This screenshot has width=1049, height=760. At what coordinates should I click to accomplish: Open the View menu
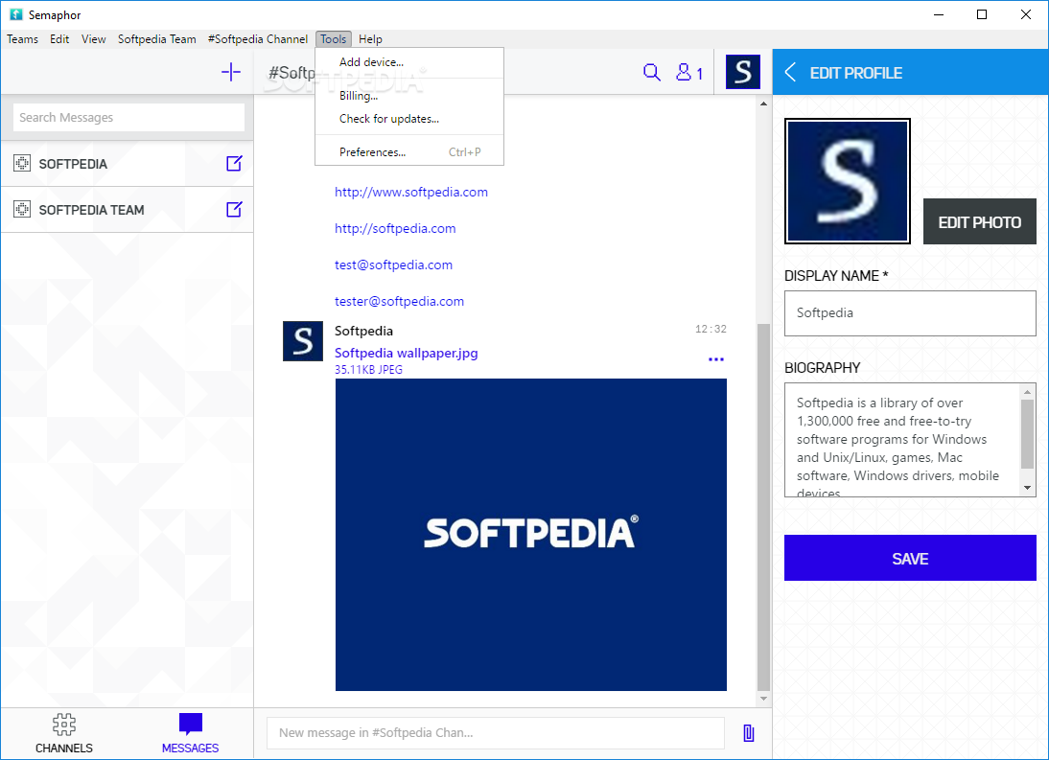tap(94, 38)
